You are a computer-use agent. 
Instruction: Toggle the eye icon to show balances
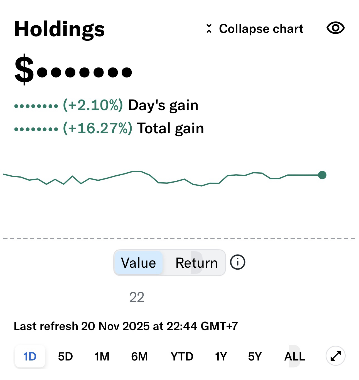[335, 28]
